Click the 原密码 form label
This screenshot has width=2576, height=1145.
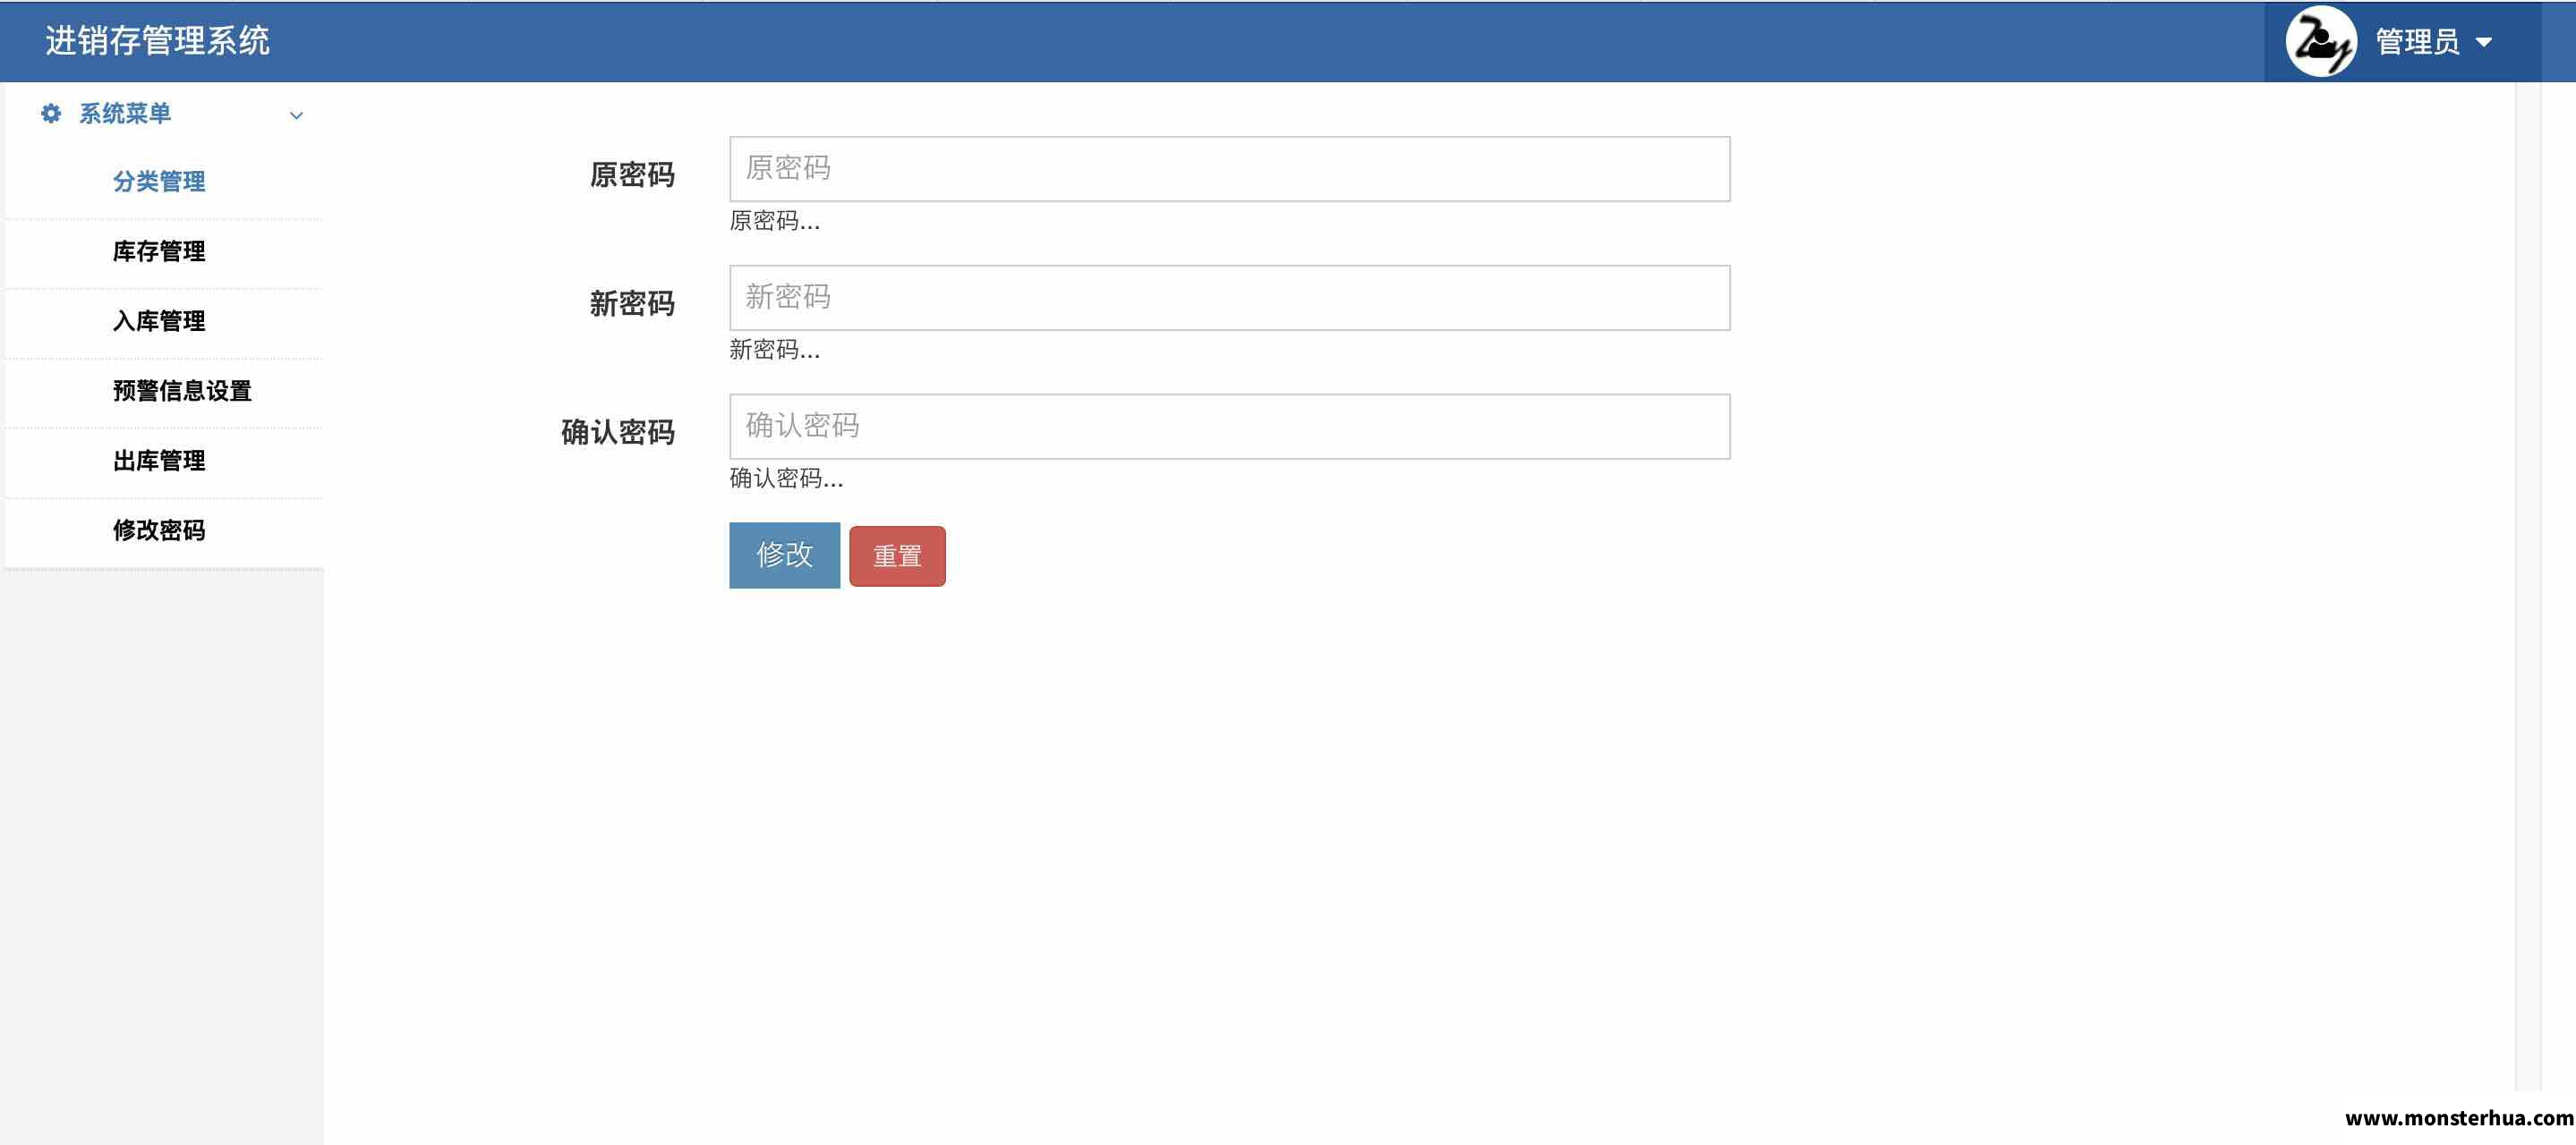[x=632, y=174]
